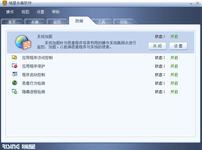202x150 pixels.
Task: Switch to the 监控 tab
Action: coord(57,22)
